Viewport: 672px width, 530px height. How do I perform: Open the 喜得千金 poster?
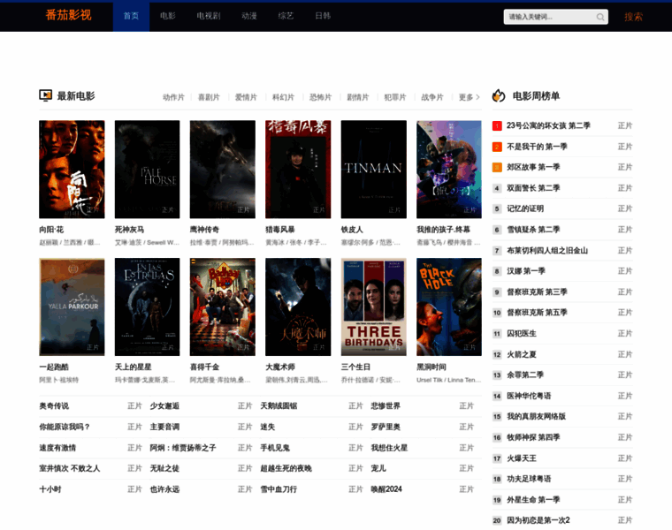pos(223,307)
